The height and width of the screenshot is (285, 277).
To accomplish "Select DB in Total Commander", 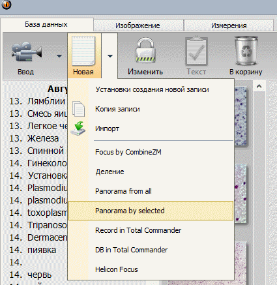I will [x=151, y=250].
